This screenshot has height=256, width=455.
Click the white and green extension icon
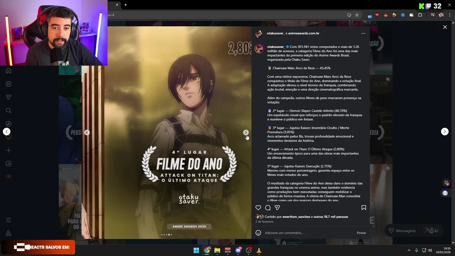[x=411, y=15]
